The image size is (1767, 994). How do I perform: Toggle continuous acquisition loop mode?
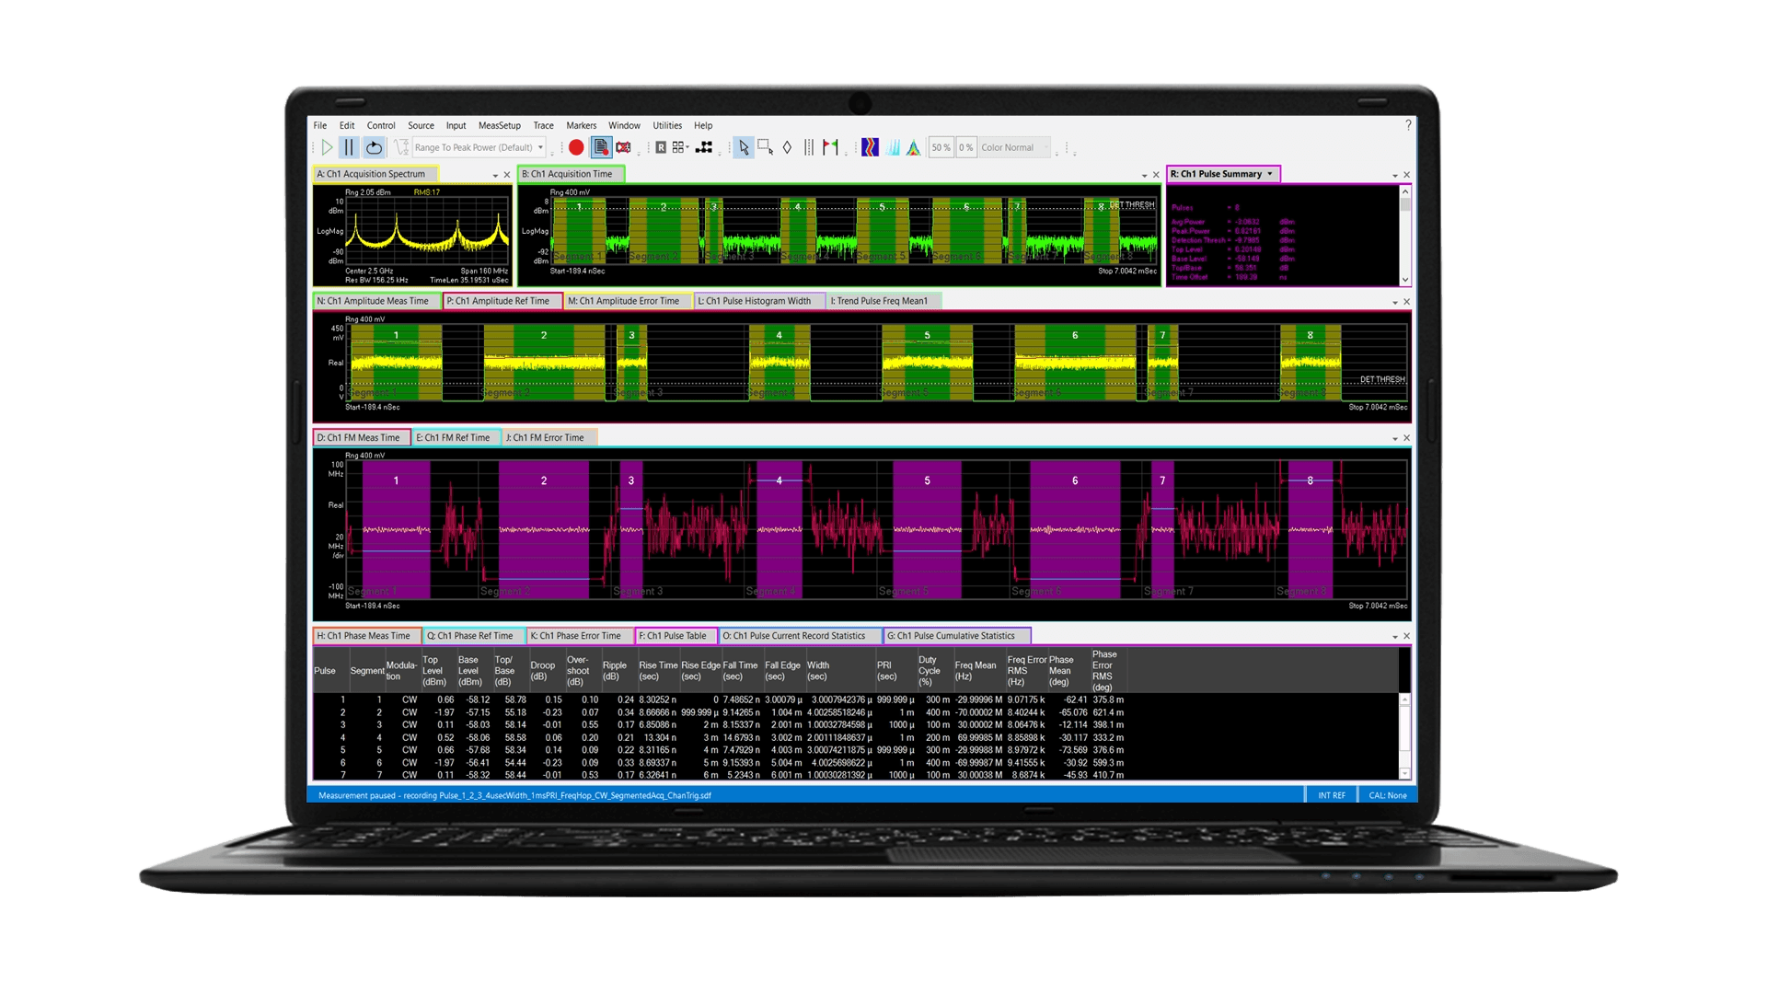coord(374,147)
